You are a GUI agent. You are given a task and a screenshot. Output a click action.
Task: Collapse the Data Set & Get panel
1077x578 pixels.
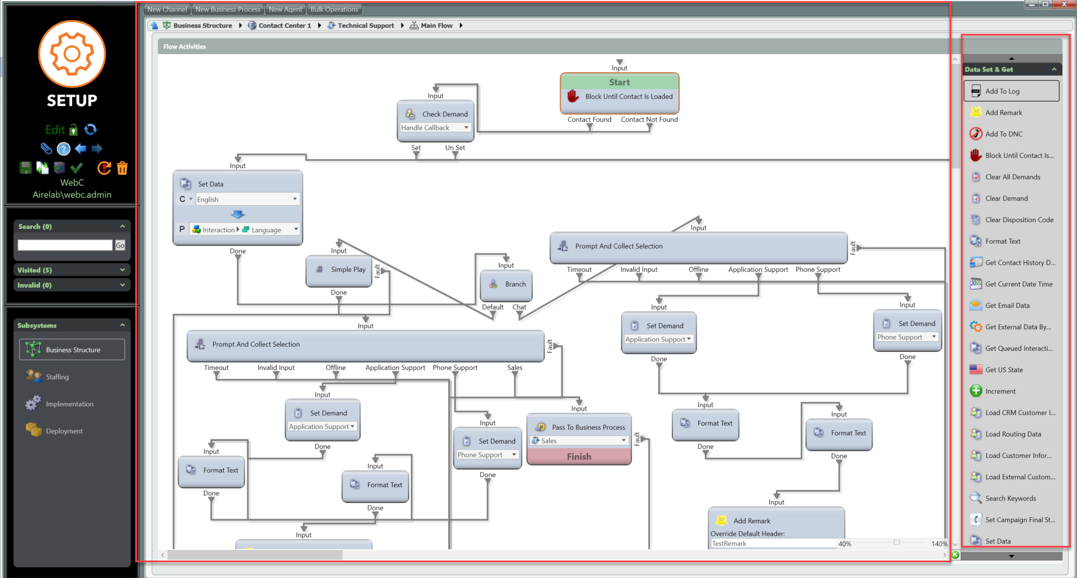coord(1053,69)
